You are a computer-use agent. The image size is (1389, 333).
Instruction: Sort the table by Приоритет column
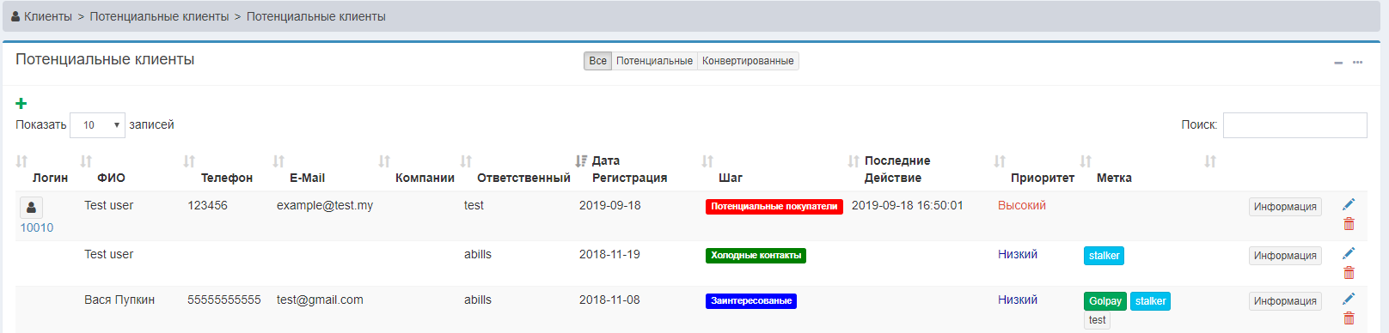click(x=1042, y=178)
